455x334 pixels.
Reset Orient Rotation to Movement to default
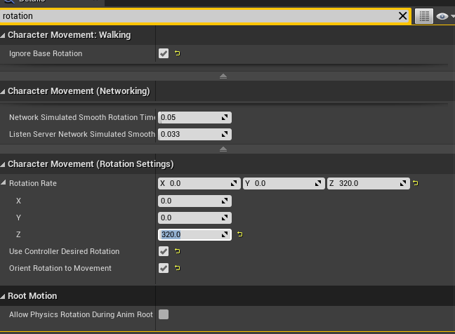(177, 268)
